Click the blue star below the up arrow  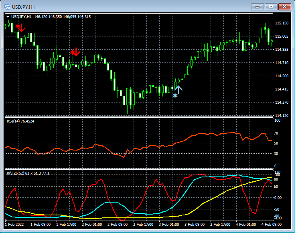pyautogui.click(x=175, y=95)
